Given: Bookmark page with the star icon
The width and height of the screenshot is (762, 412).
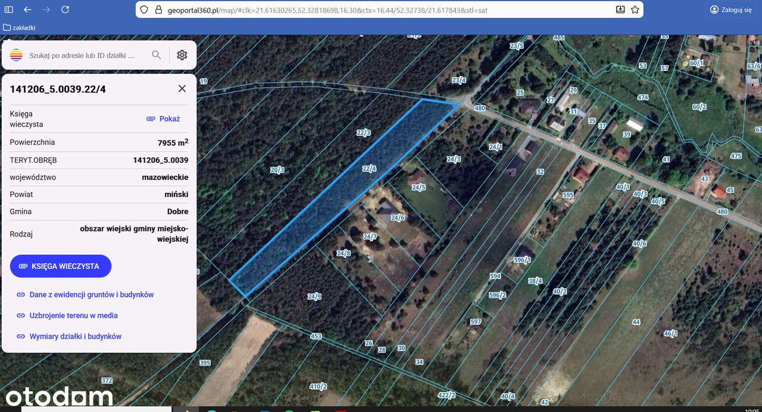Looking at the screenshot, I should click(x=635, y=10).
